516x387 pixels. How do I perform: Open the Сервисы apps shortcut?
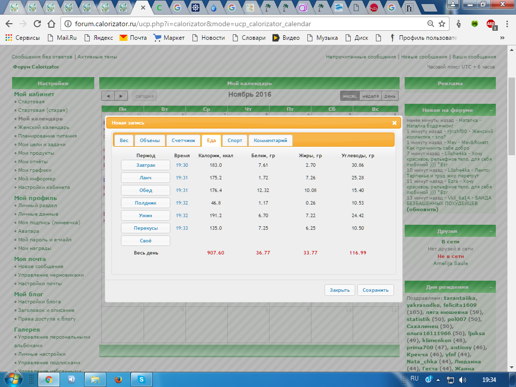tap(23, 38)
